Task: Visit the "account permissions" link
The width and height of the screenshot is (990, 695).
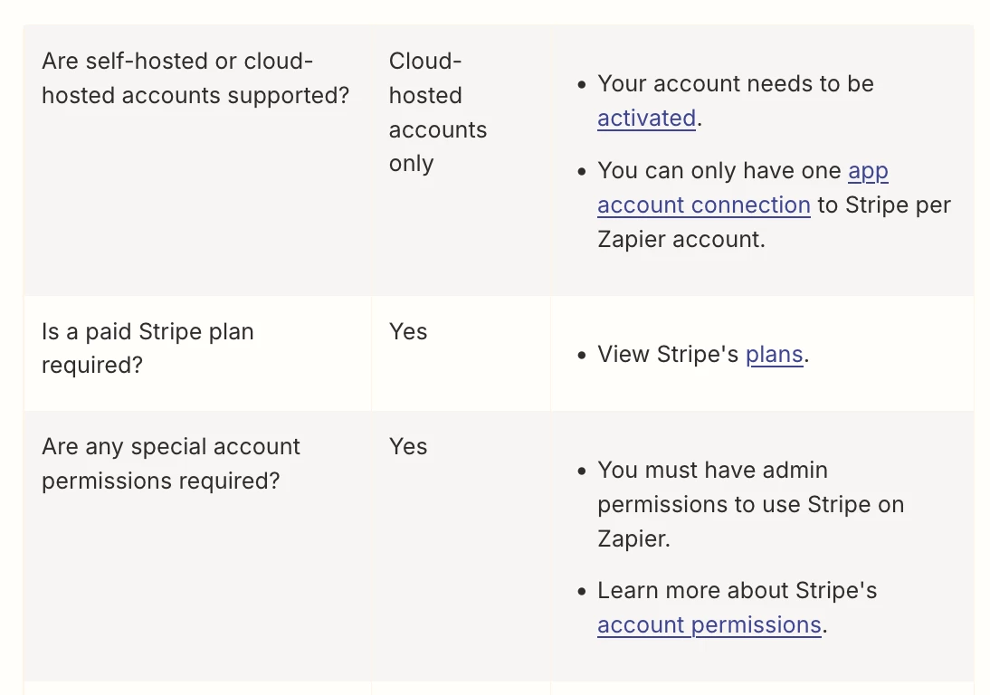Action: (x=709, y=625)
